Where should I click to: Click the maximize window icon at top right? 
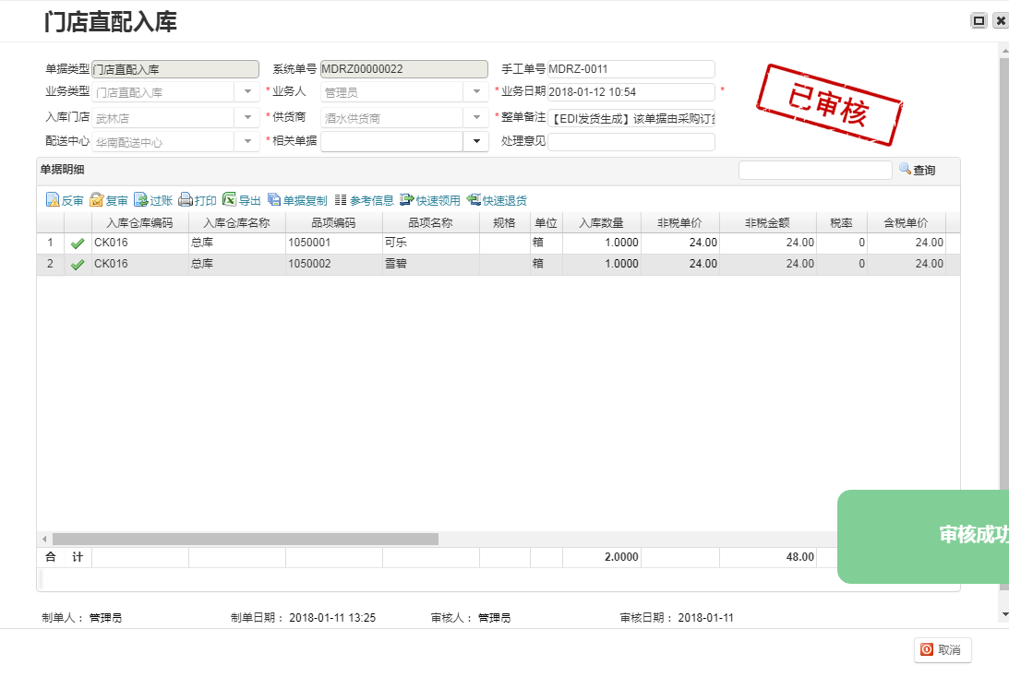979,20
